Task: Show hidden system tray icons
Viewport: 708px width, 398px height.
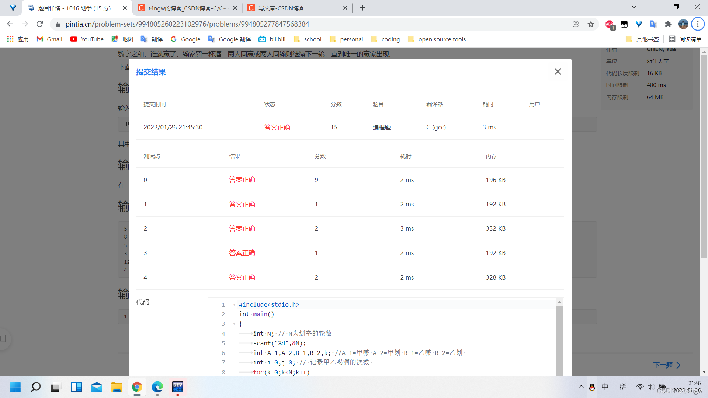Action: pos(581,387)
